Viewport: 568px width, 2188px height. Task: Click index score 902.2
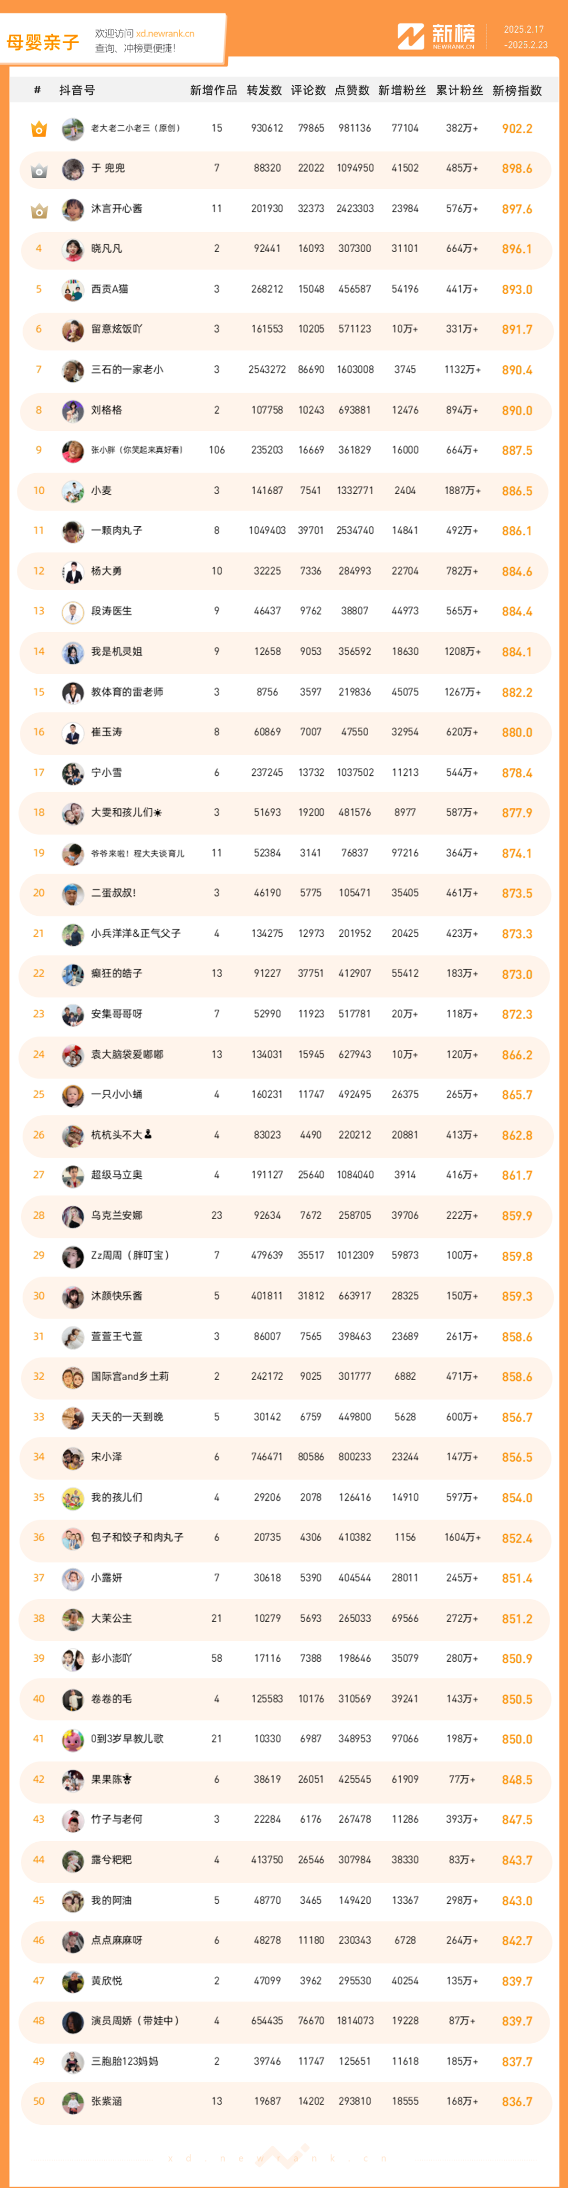click(x=516, y=129)
